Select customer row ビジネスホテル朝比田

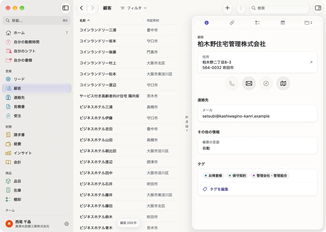[128, 151]
